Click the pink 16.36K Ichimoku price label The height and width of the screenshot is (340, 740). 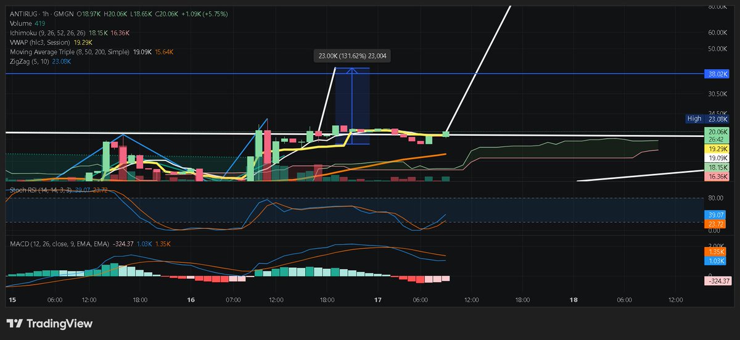(x=717, y=176)
